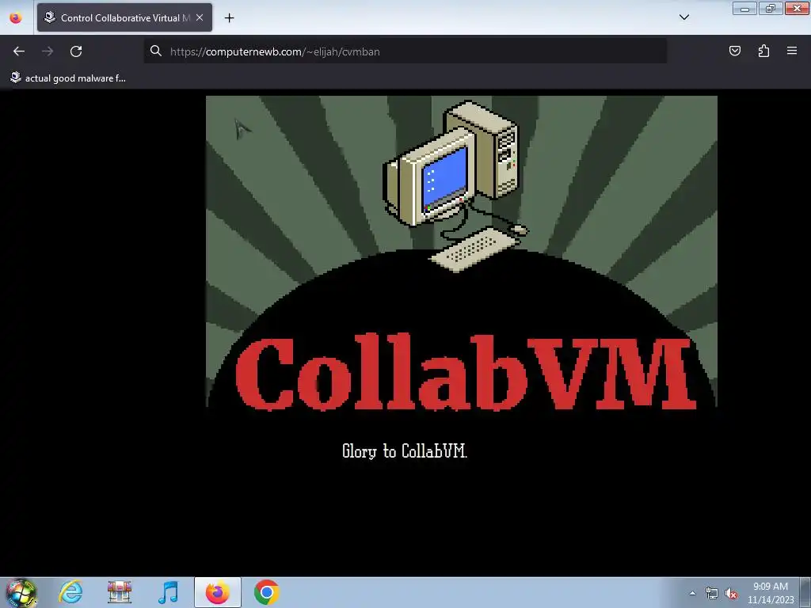Close the Firefox window

(797, 8)
